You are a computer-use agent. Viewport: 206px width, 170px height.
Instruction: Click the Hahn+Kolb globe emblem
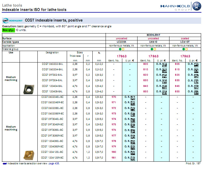(197, 6)
